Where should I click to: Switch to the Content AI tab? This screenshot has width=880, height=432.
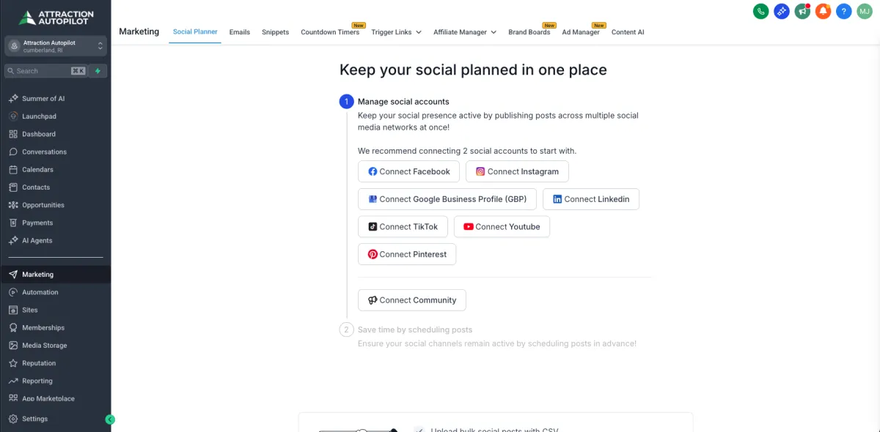[x=628, y=32]
